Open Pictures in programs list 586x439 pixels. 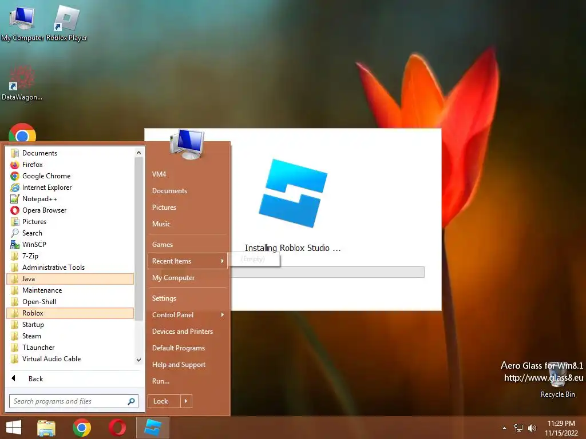(70, 222)
